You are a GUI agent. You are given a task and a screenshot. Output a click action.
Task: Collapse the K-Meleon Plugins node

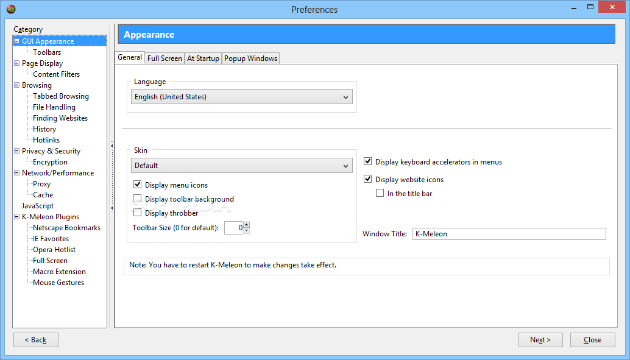(x=17, y=217)
